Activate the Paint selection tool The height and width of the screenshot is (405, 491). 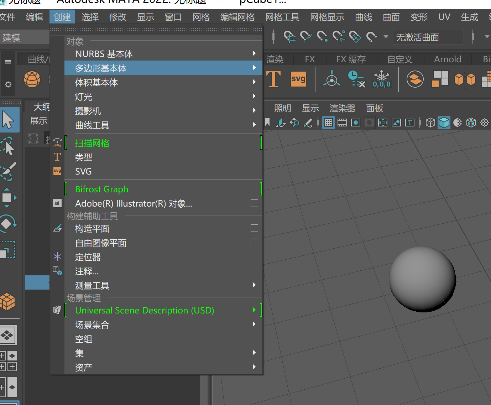[x=8, y=171]
